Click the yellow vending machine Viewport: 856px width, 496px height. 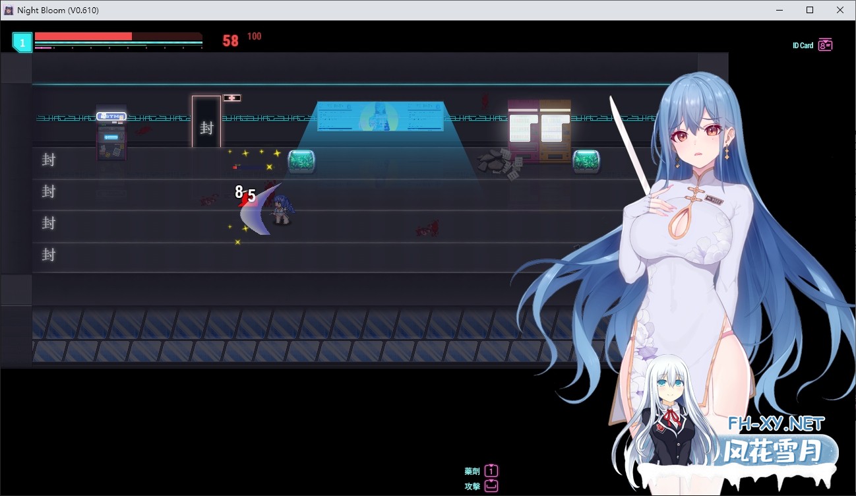tap(555, 131)
